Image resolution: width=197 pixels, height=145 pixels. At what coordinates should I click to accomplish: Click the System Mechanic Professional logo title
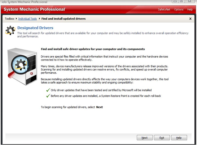(34, 9)
